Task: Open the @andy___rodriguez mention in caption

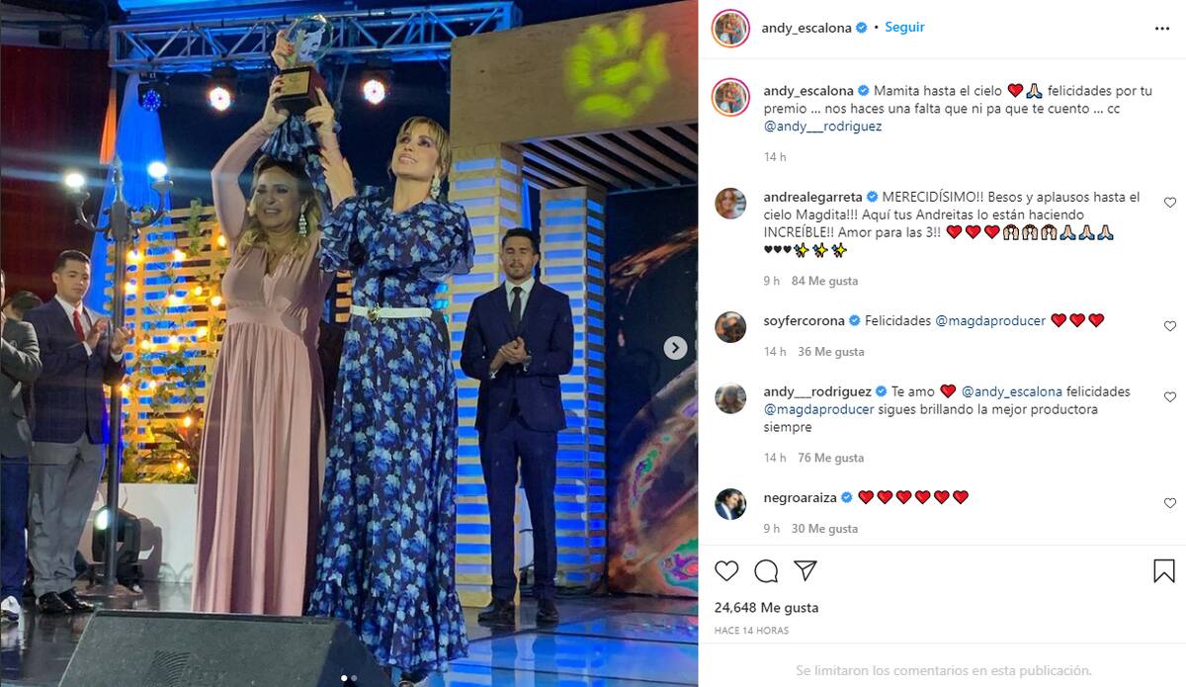Action: [822, 127]
